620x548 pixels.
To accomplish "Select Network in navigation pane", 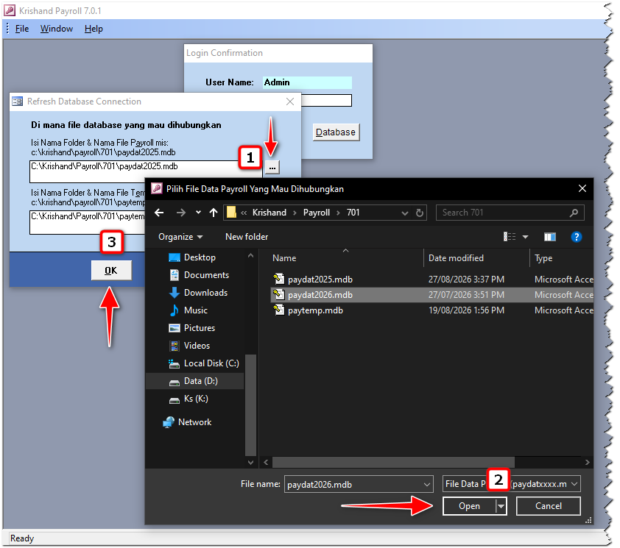I will 194,422.
